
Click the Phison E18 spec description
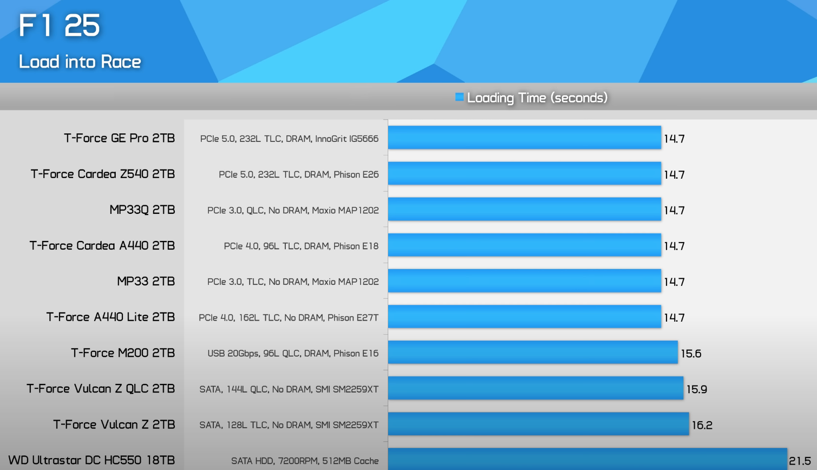coord(301,246)
